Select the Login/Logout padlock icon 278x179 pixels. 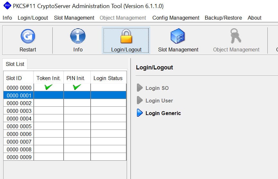(x=126, y=36)
